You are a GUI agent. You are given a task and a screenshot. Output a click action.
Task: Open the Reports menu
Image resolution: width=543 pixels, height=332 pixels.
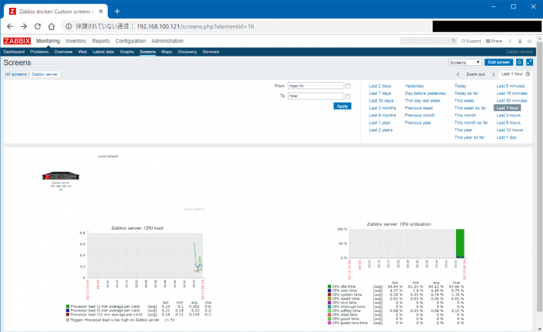[101, 41]
